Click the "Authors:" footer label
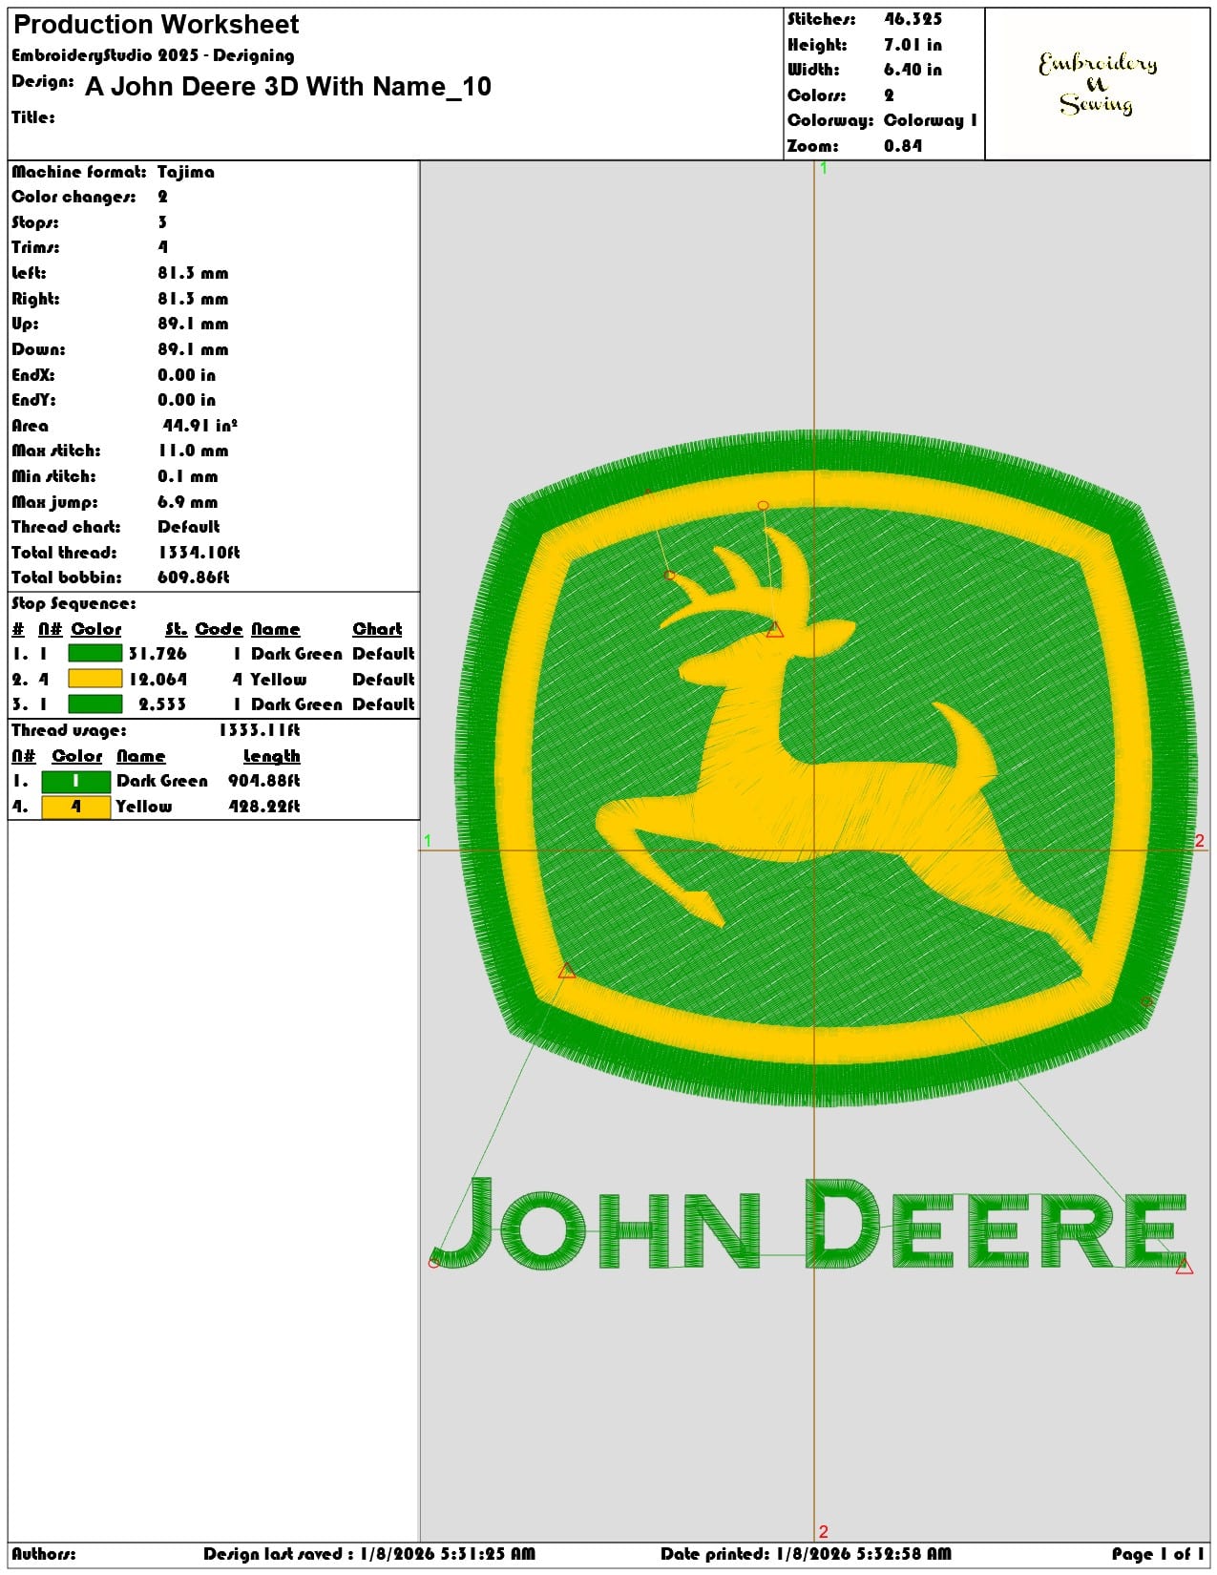The height and width of the screenshot is (1575, 1217). pyautogui.click(x=44, y=1554)
